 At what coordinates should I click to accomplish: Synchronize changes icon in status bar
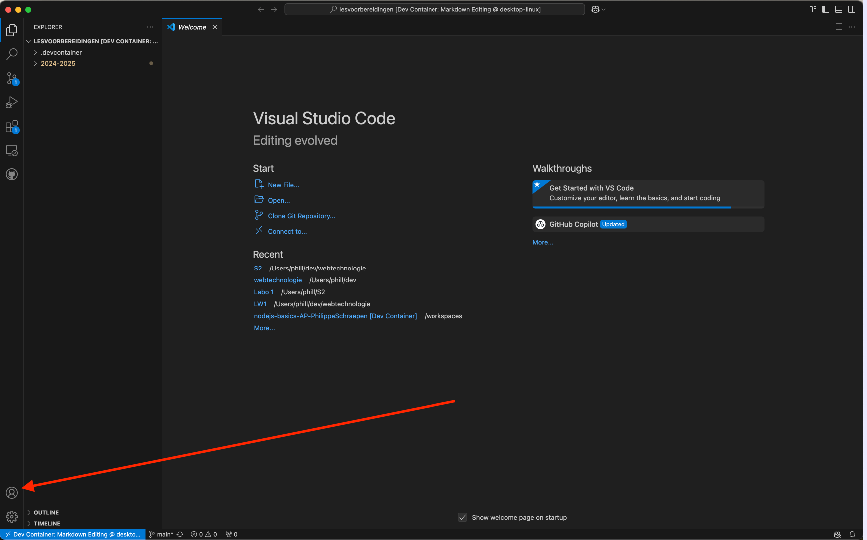(x=180, y=534)
